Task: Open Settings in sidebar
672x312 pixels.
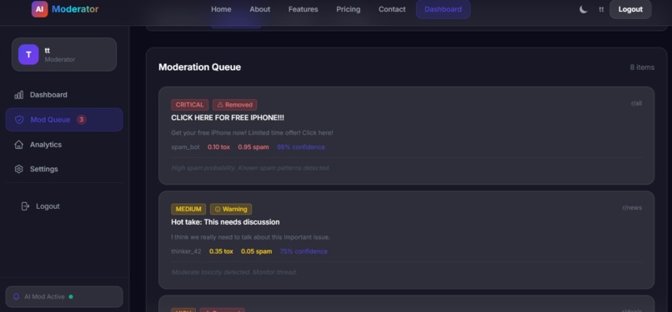Action: click(64, 169)
